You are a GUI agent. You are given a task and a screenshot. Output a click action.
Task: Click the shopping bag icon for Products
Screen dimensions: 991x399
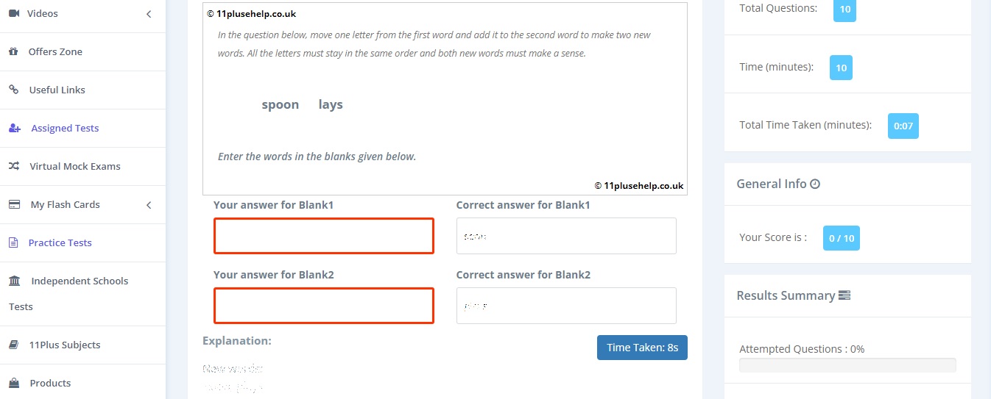click(x=13, y=383)
